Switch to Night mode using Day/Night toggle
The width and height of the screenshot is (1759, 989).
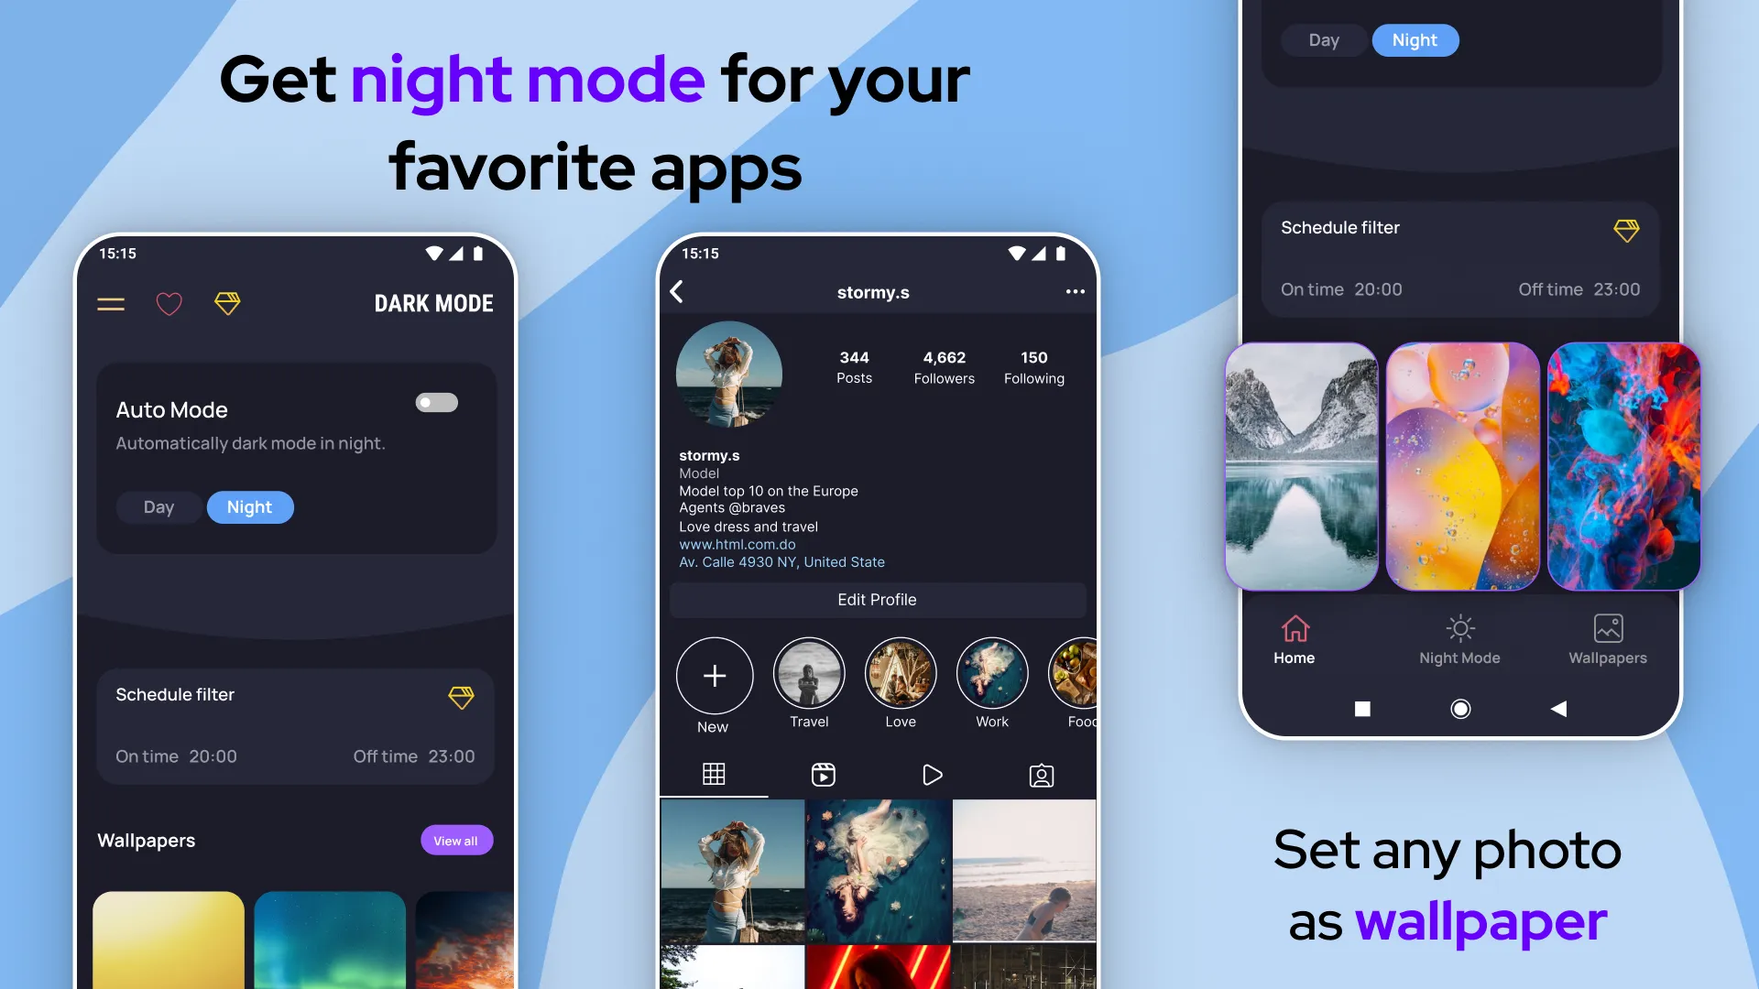pyautogui.click(x=249, y=505)
